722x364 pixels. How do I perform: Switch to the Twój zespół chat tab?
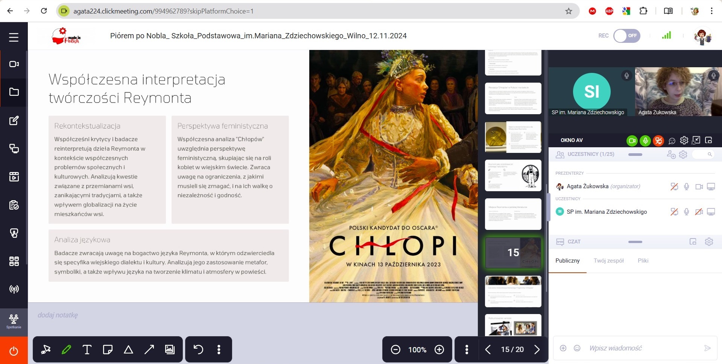[609, 261]
